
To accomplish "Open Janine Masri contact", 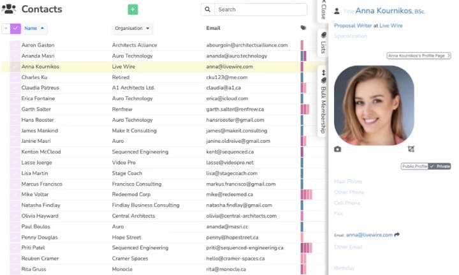I will coord(36,141).
